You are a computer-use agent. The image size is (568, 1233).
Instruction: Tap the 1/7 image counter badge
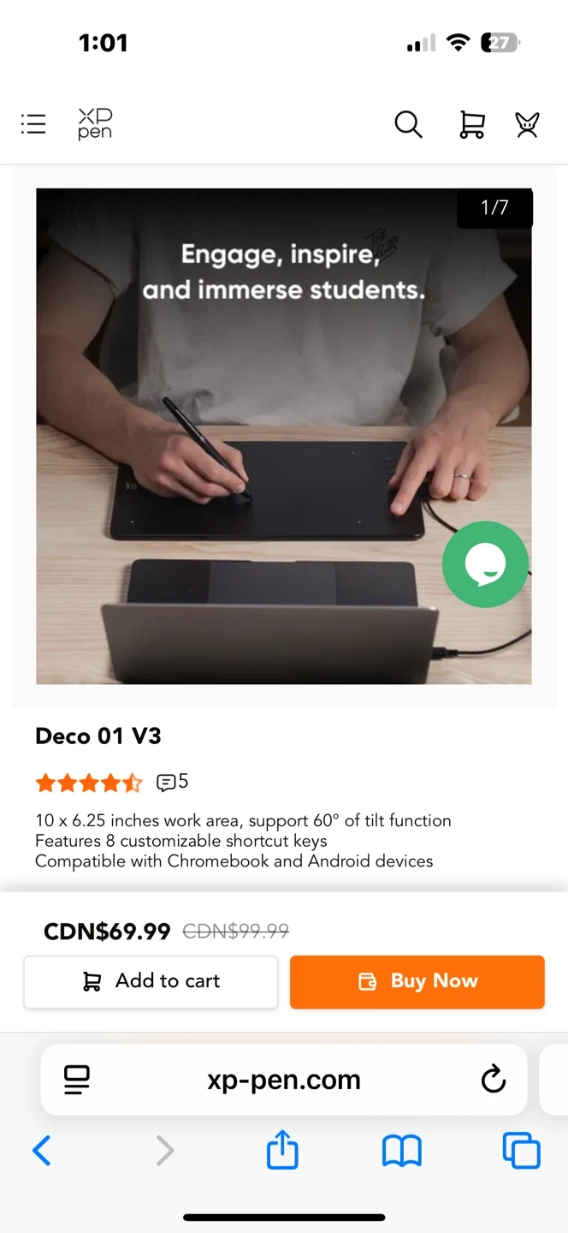494,207
